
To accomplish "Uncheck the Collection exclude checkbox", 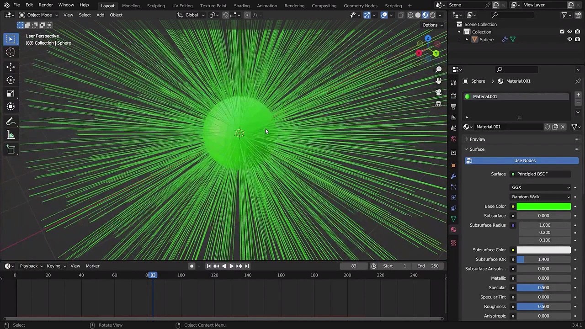I will pyautogui.click(x=562, y=32).
